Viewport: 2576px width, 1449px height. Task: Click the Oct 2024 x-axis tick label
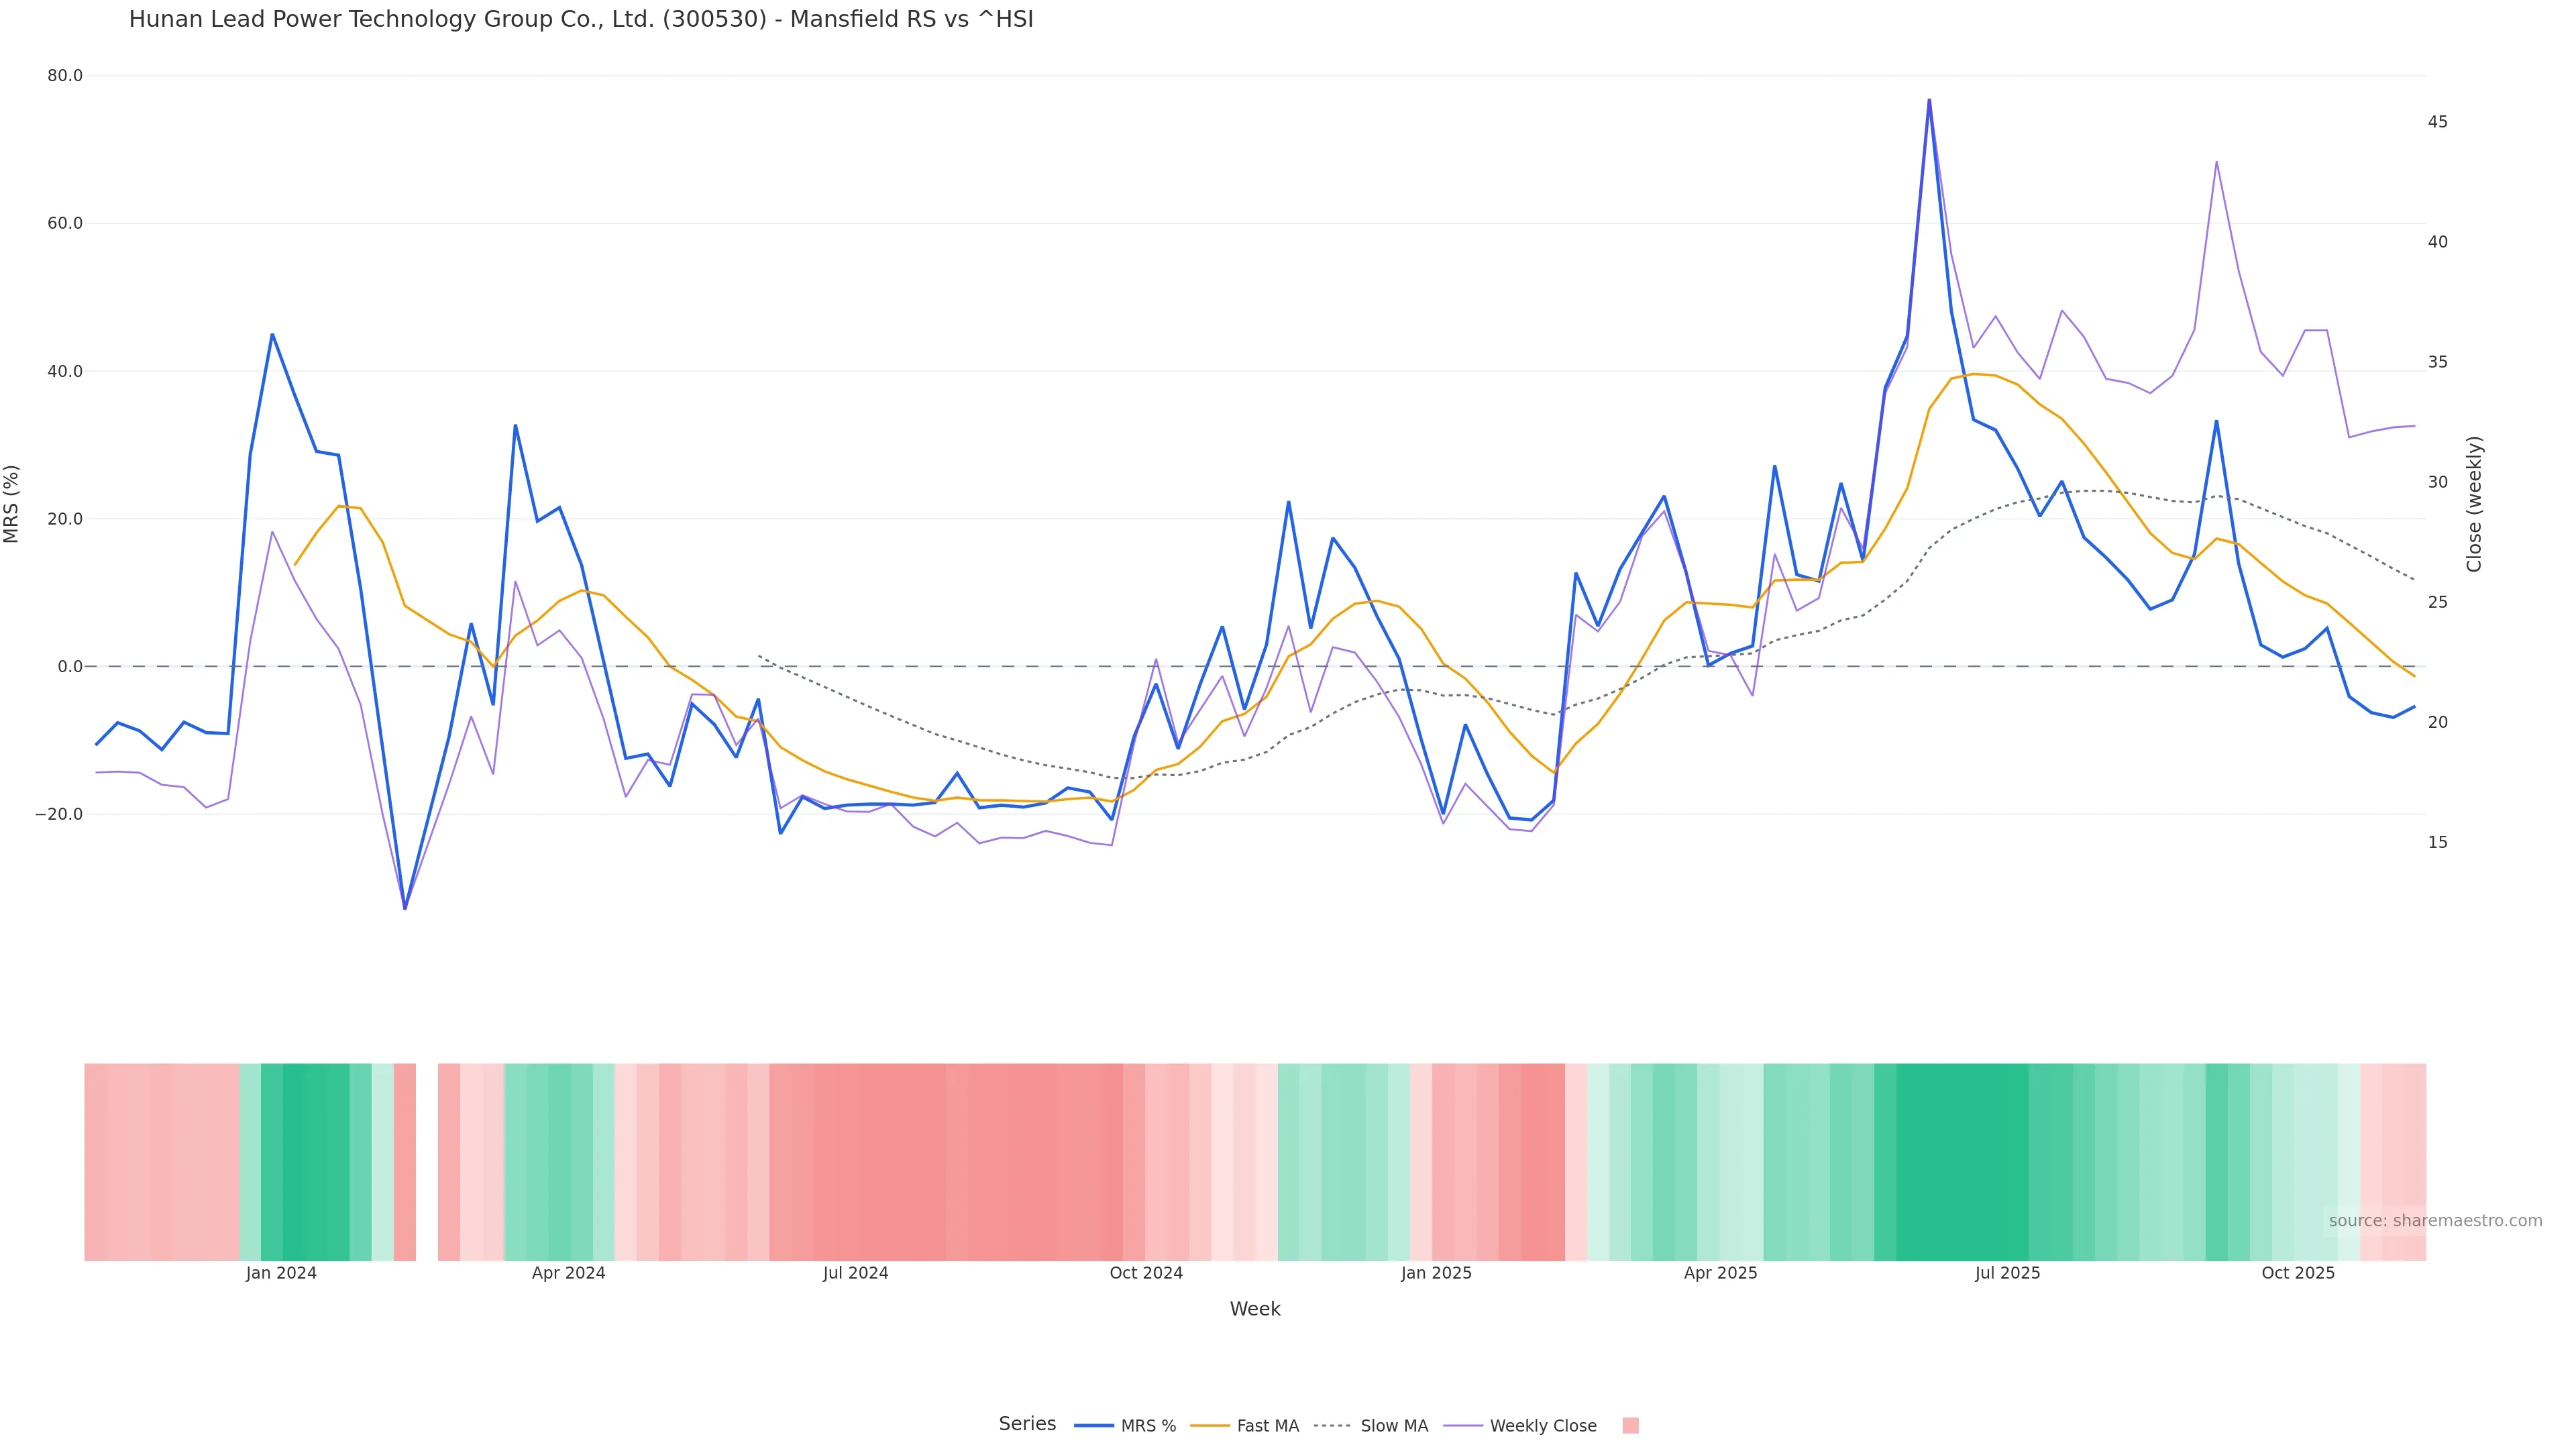pos(1146,1273)
